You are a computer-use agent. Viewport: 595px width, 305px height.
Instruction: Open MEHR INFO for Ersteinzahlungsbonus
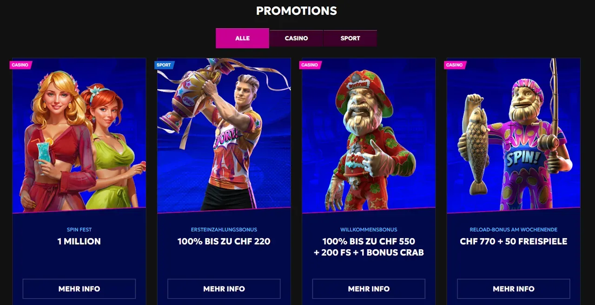point(224,289)
